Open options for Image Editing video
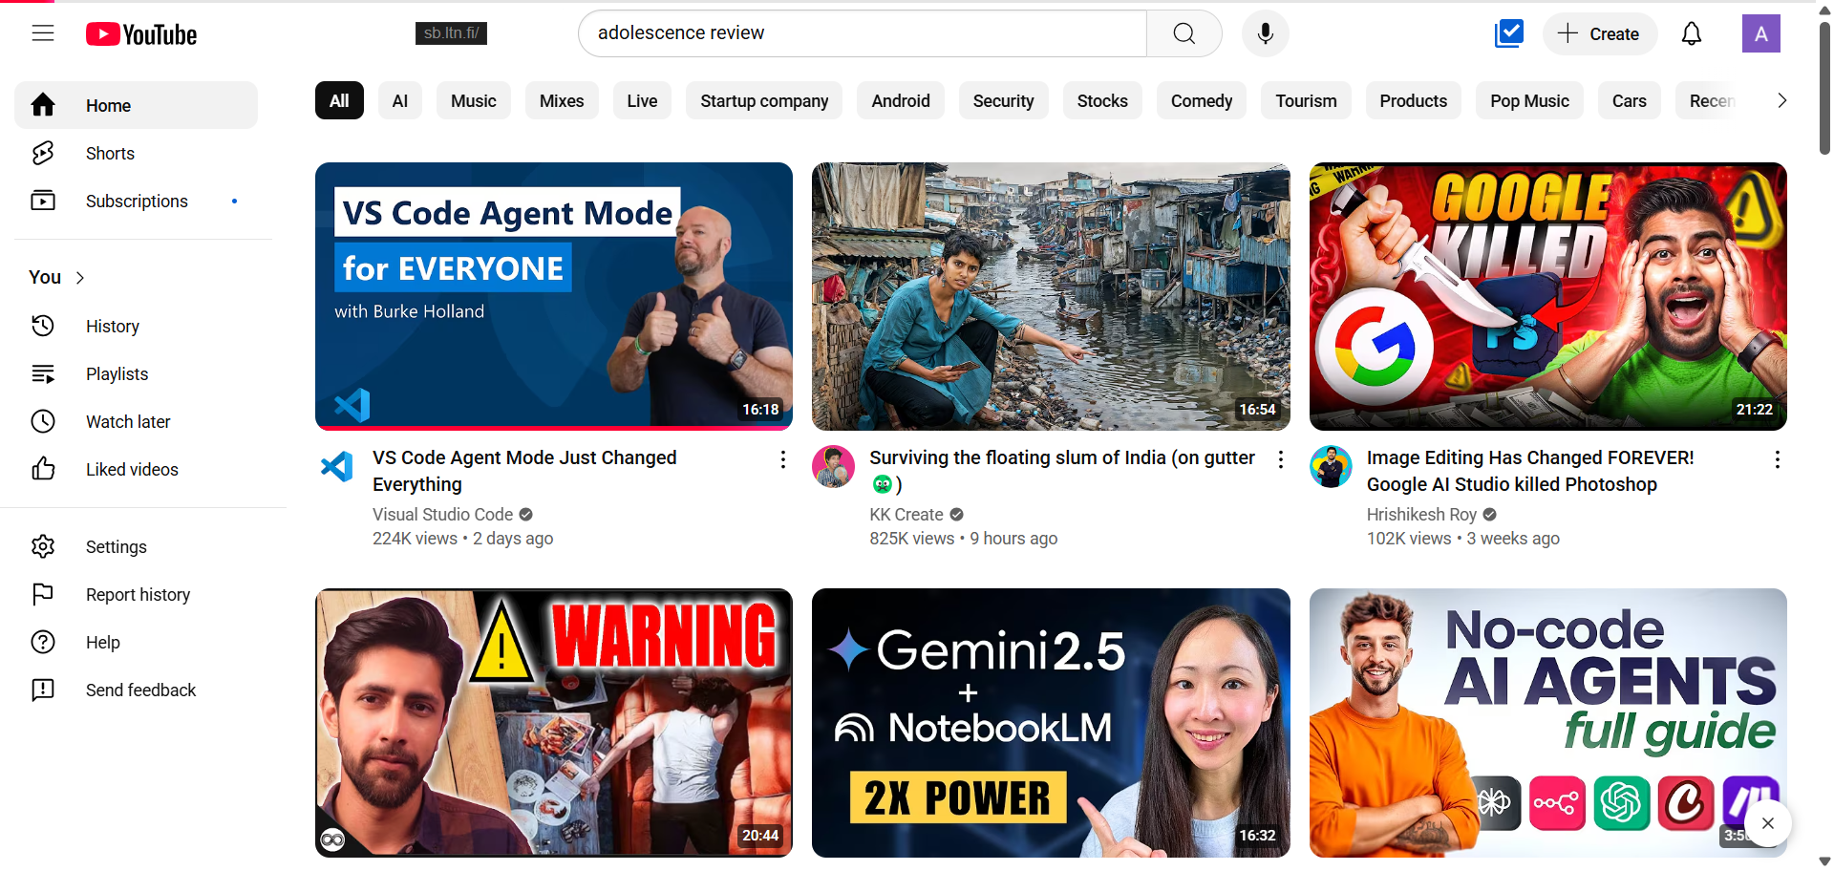The width and height of the screenshot is (1834, 871). (x=1778, y=459)
